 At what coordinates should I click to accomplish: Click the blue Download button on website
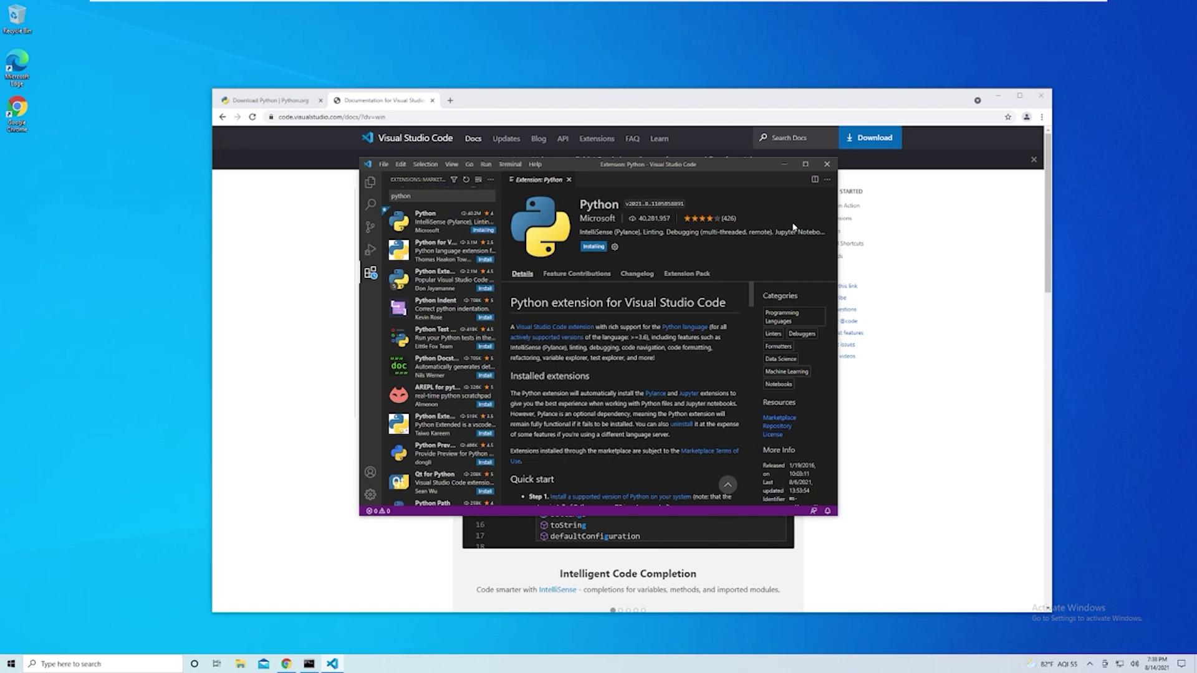870,138
